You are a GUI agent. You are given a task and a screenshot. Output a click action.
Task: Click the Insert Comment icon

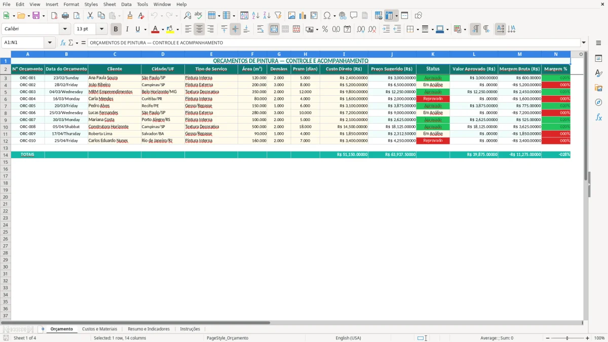pyautogui.click(x=354, y=16)
